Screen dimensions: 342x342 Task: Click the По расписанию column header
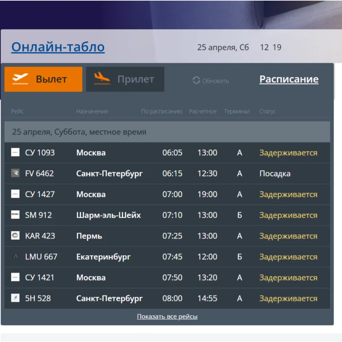(161, 111)
